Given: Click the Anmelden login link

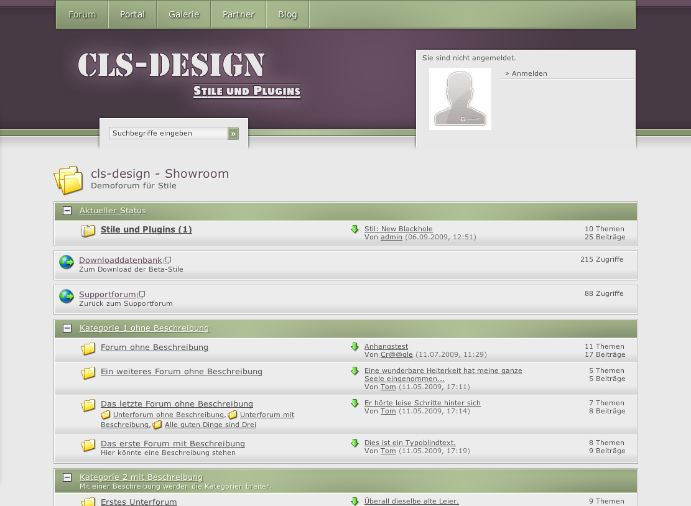Looking at the screenshot, I should pyautogui.click(x=529, y=73).
